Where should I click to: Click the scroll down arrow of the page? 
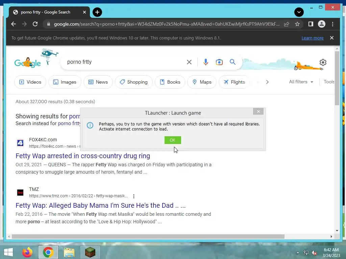(337, 231)
